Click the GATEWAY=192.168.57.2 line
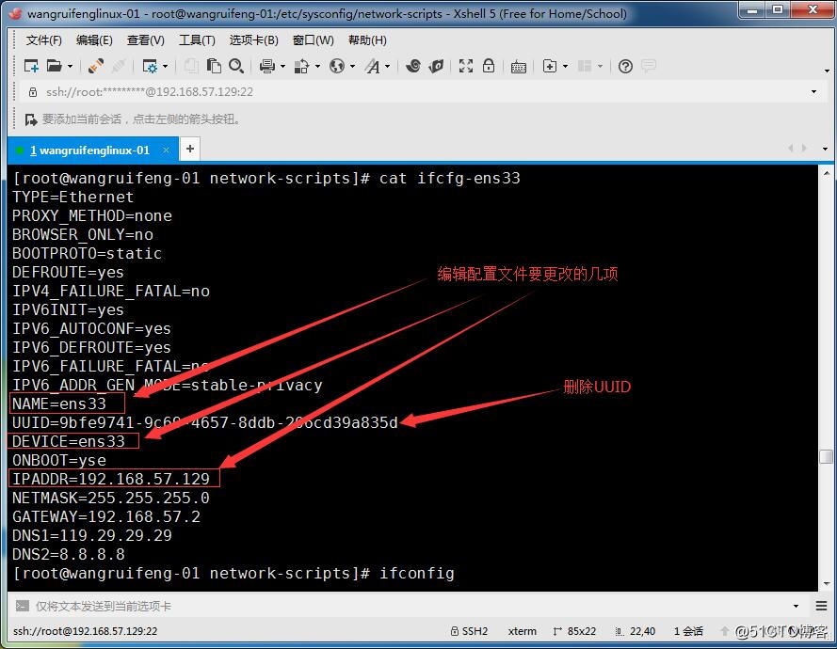The height and width of the screenshot is (649, 837). click(106, 516)
